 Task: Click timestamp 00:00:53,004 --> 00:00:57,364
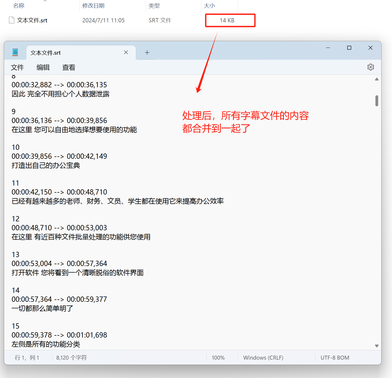[x=59, y=264]
